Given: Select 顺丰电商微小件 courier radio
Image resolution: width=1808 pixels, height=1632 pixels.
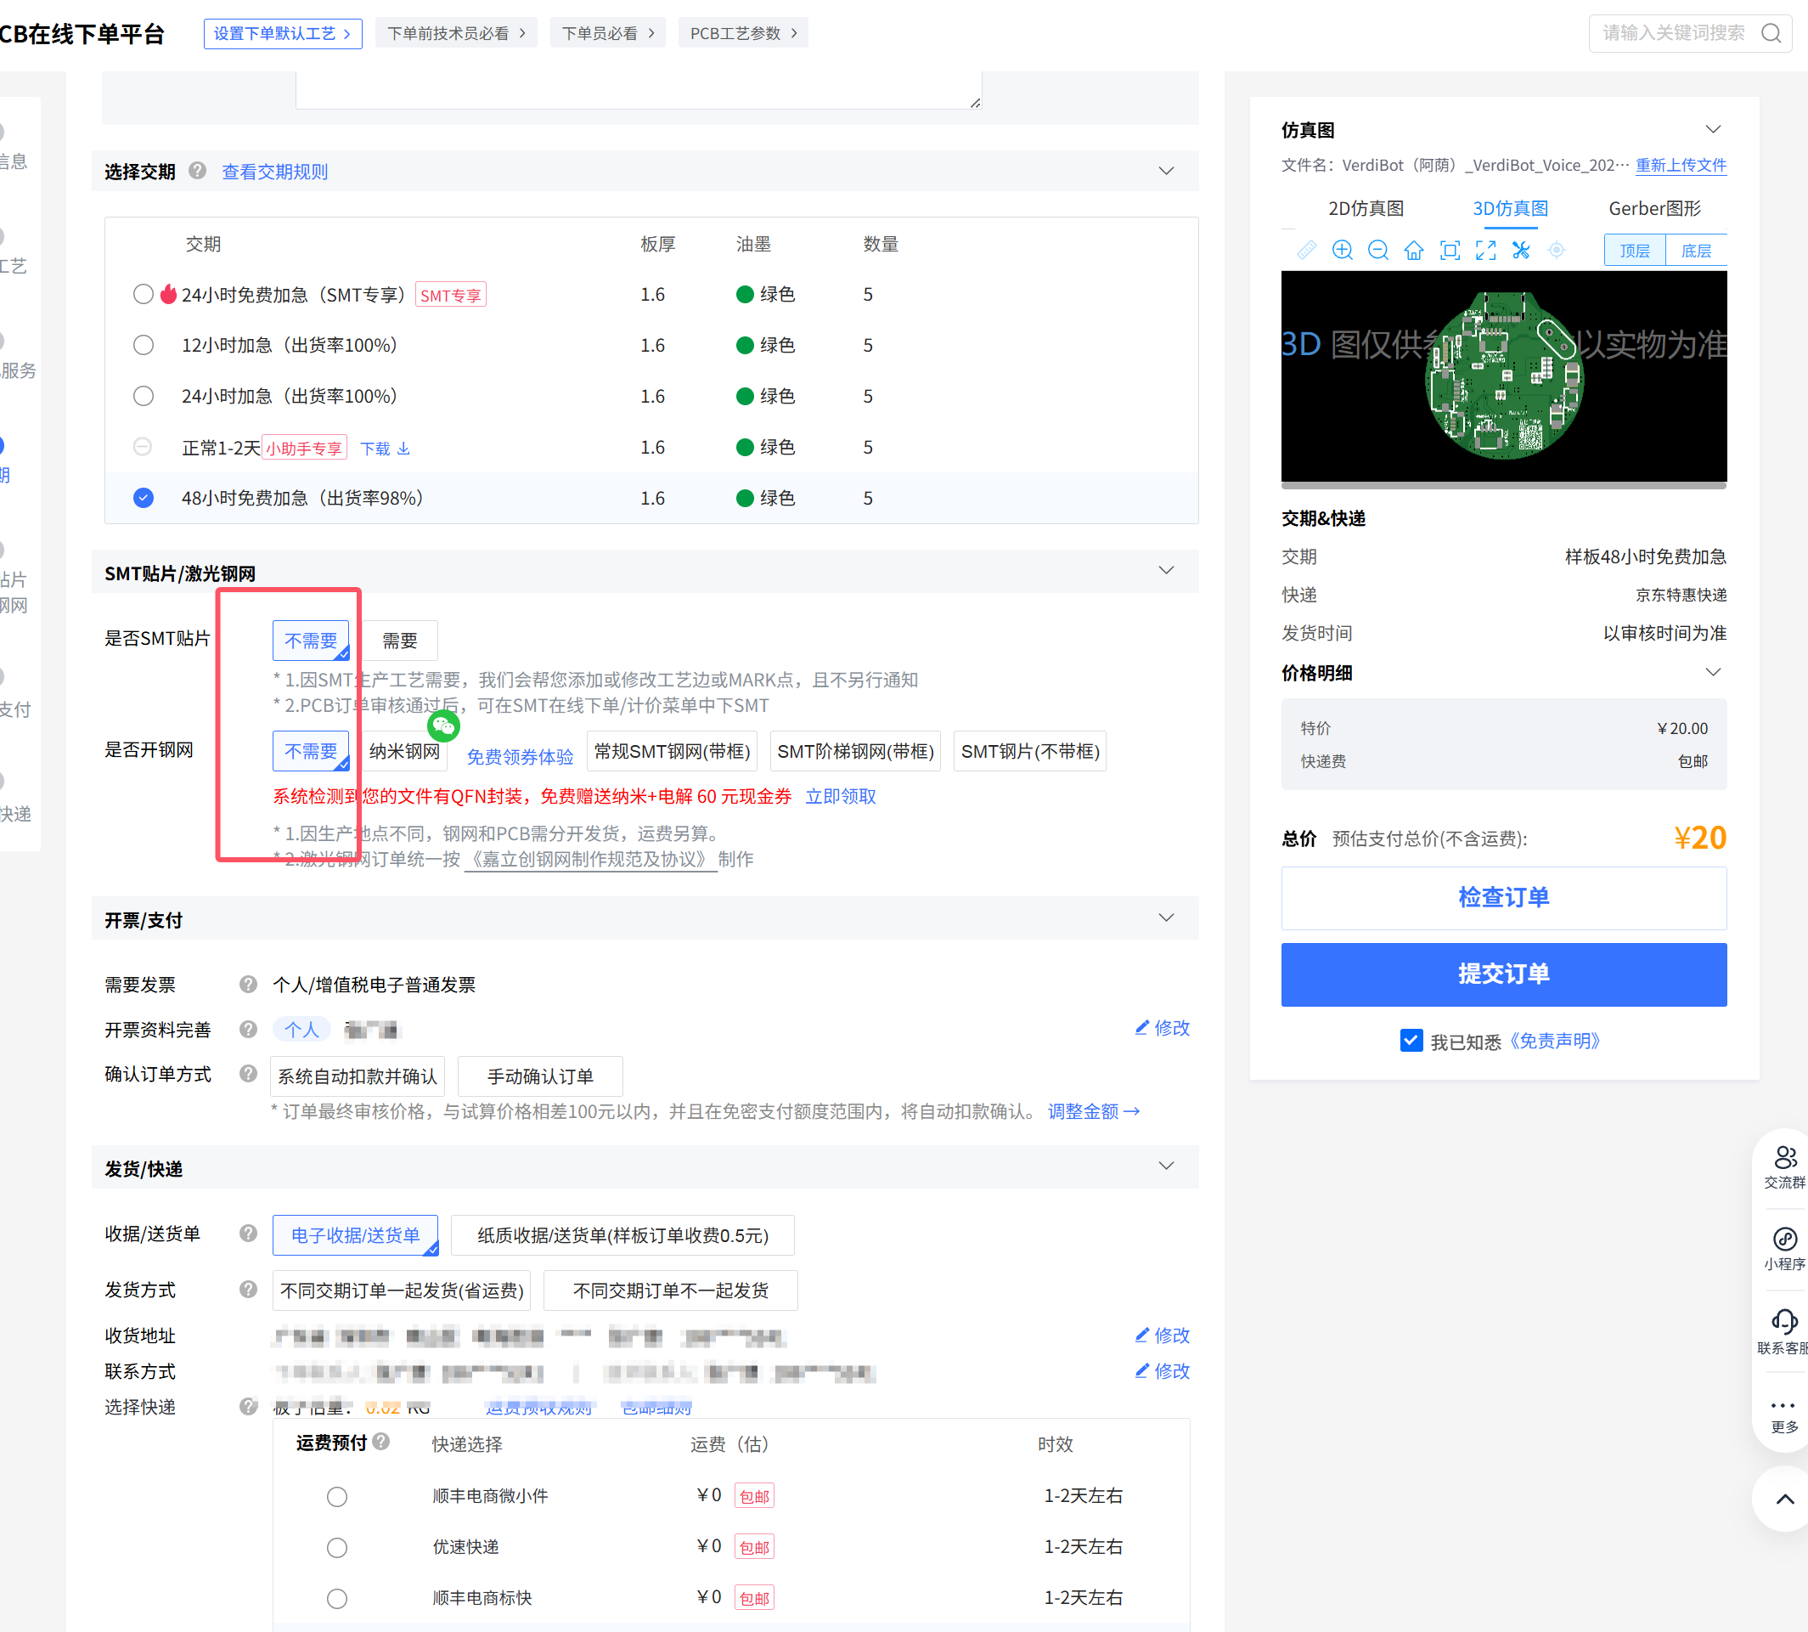Looking at the screenshot, I should tap(337, 1497).
